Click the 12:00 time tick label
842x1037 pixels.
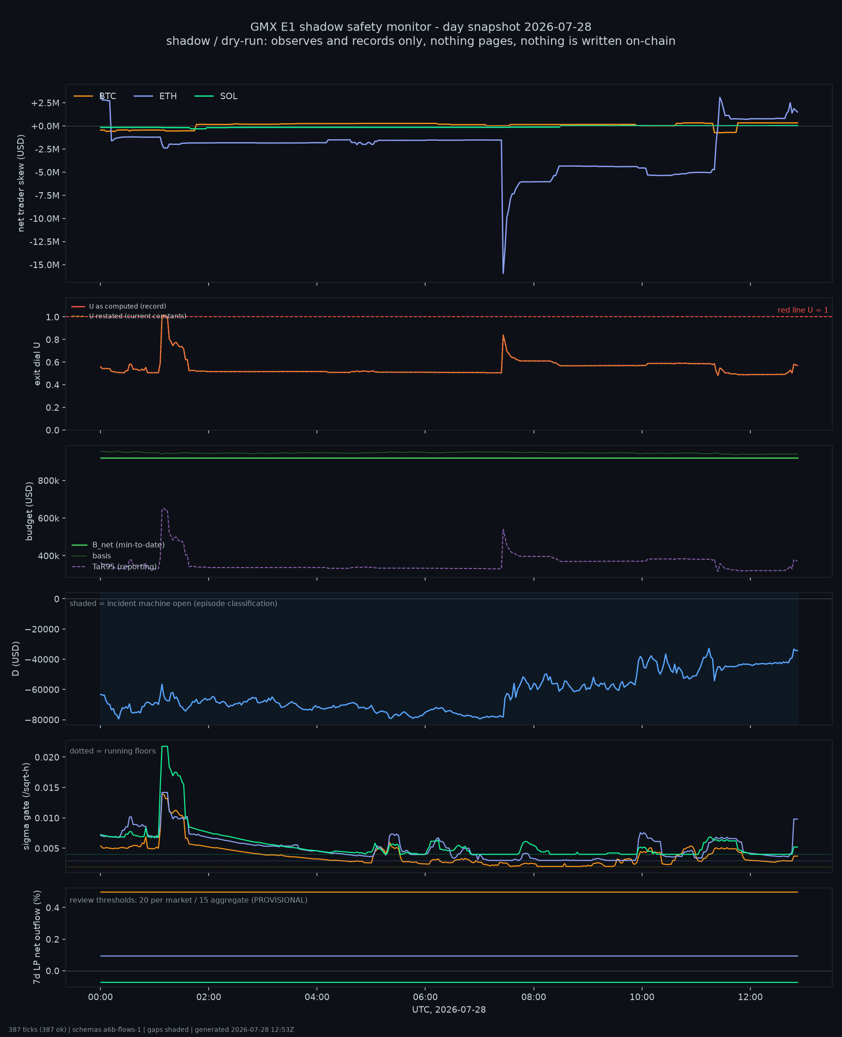click(750, 997)
